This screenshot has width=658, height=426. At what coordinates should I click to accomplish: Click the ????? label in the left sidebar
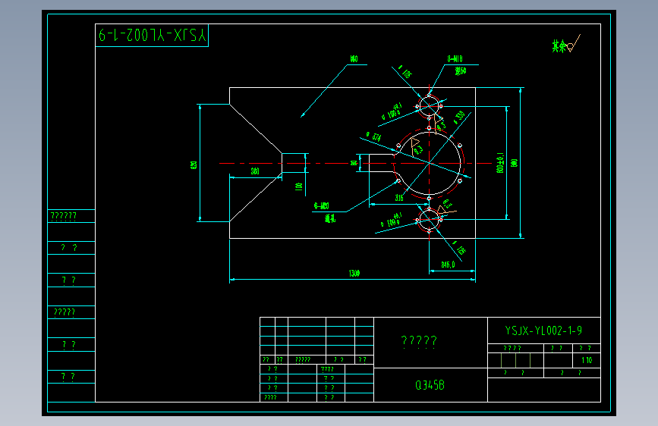click(x=65, y=312)
